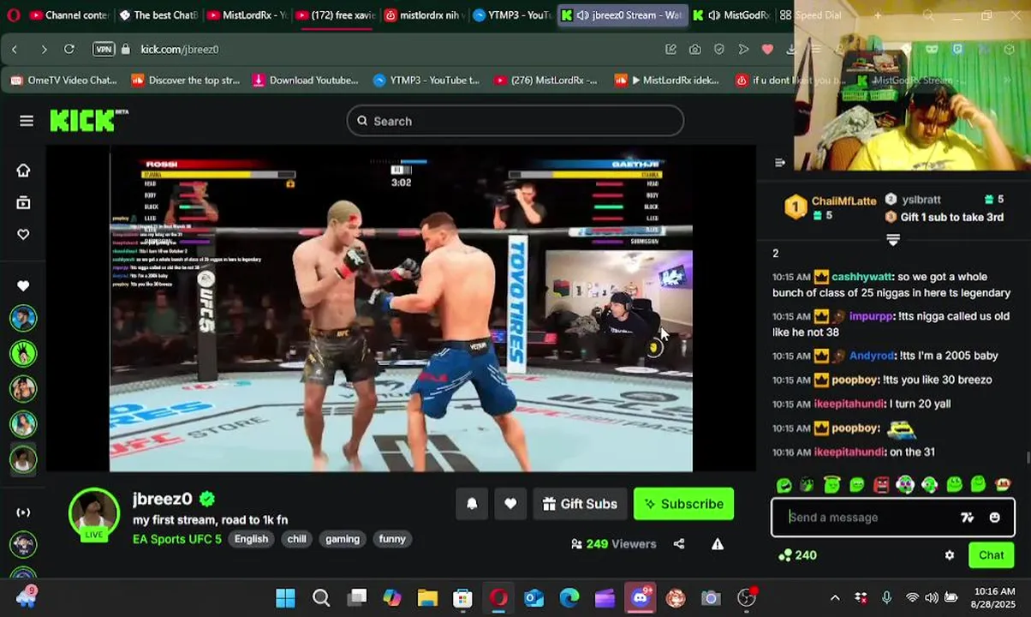The height and width of the screenshot is (617, 1031).
Task: Open Discord from the taskbar
Action: pos(641,598)
